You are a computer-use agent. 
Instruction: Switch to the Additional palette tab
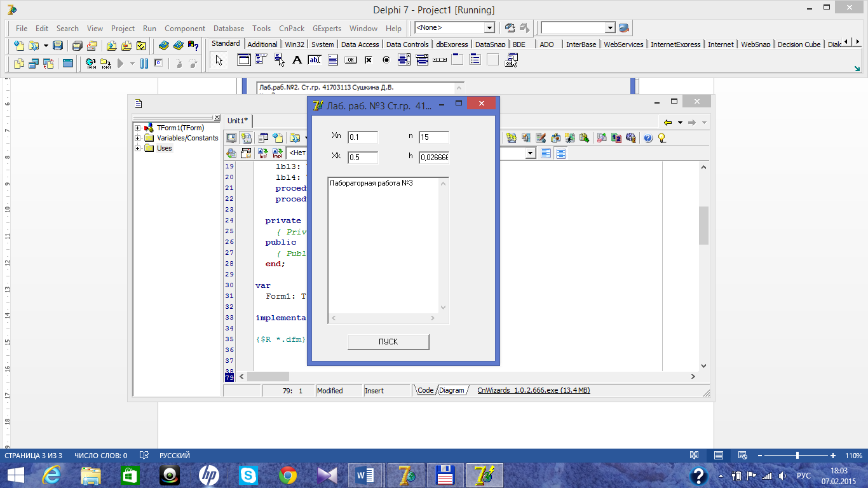(262, 44)
